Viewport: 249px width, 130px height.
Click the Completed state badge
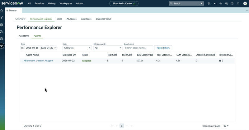coord(87,61)
